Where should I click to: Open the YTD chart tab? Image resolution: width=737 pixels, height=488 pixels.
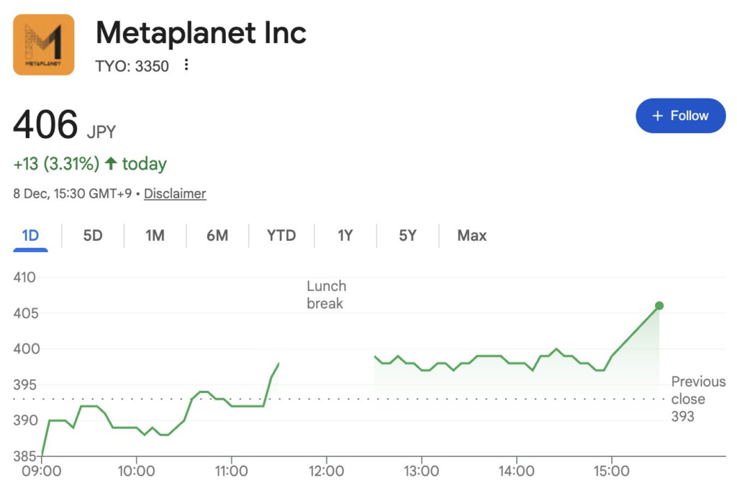(280, 235)
